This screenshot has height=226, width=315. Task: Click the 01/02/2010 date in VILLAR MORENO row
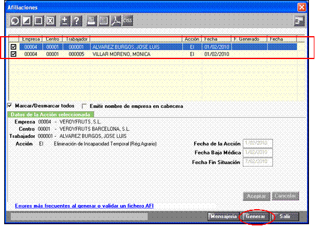(x=217, y=54)
